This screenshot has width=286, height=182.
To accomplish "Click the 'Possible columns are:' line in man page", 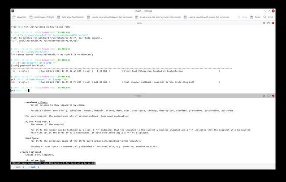I will [x=132, y=110].
